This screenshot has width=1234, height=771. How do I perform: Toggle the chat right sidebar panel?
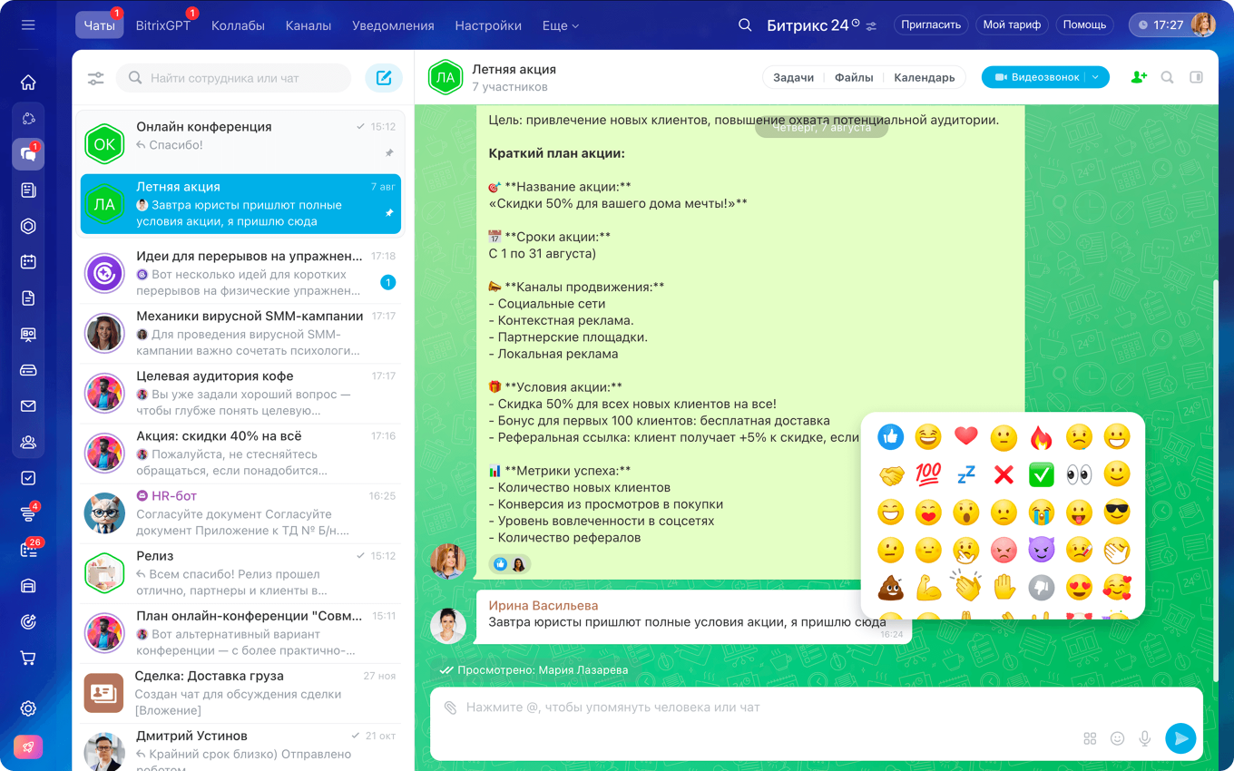tap(1196, 78)
